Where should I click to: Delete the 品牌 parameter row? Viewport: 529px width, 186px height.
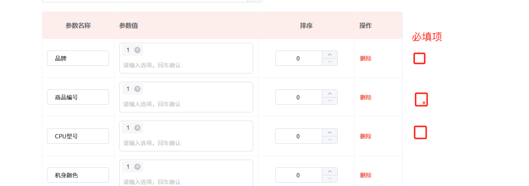(366, 59)
